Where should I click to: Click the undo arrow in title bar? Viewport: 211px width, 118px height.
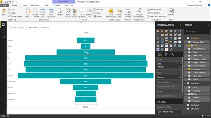coord(10,2)
